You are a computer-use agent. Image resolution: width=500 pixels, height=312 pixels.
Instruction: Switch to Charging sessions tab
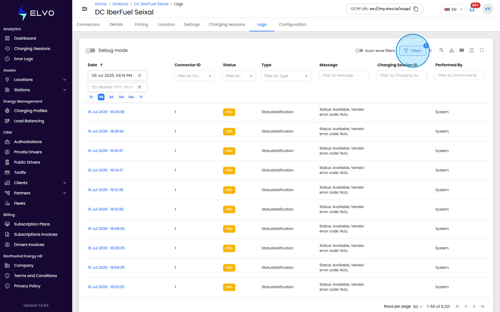click(x=227, y=25)
